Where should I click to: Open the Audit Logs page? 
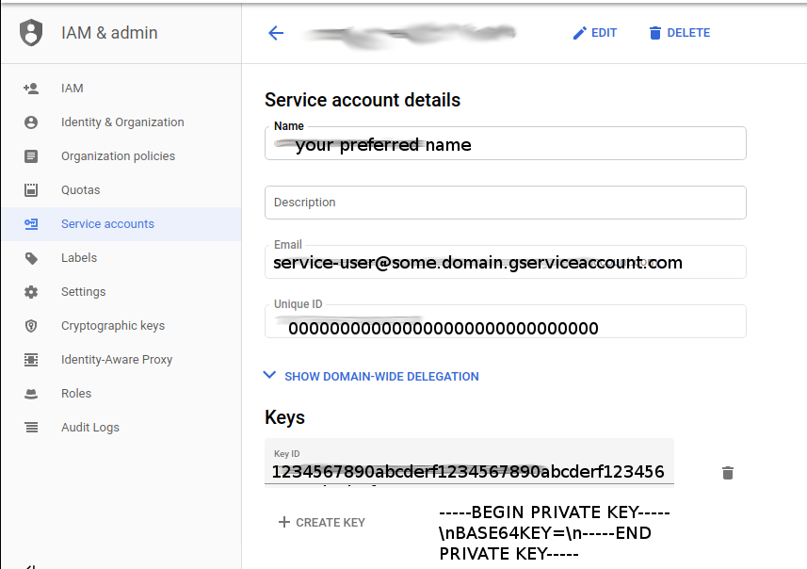(90, 428)
